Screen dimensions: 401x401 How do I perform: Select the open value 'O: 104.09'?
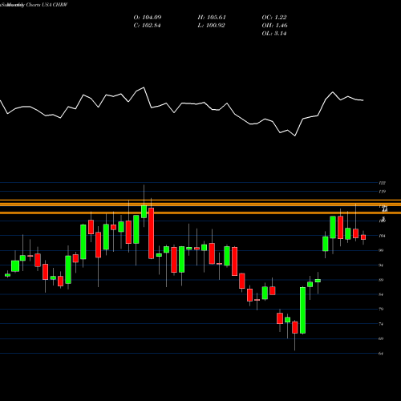click(148, 18)
